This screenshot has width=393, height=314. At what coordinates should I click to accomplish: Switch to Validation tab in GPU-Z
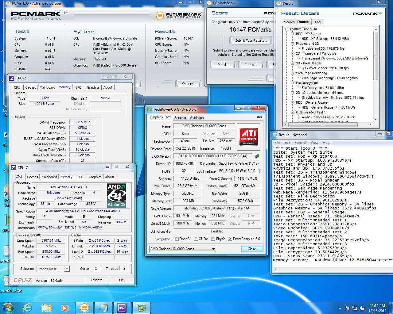pyautogui.click(x=196, y=118)
